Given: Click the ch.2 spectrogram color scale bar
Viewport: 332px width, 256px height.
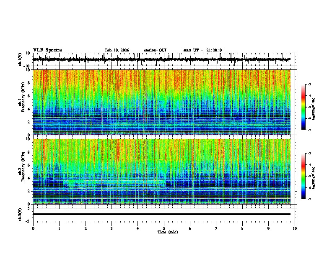Looking at the screenshot, I should click(303, 176).
